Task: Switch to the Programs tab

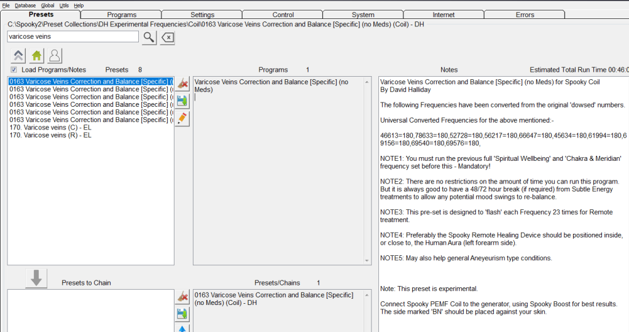Action: point(122,15)
